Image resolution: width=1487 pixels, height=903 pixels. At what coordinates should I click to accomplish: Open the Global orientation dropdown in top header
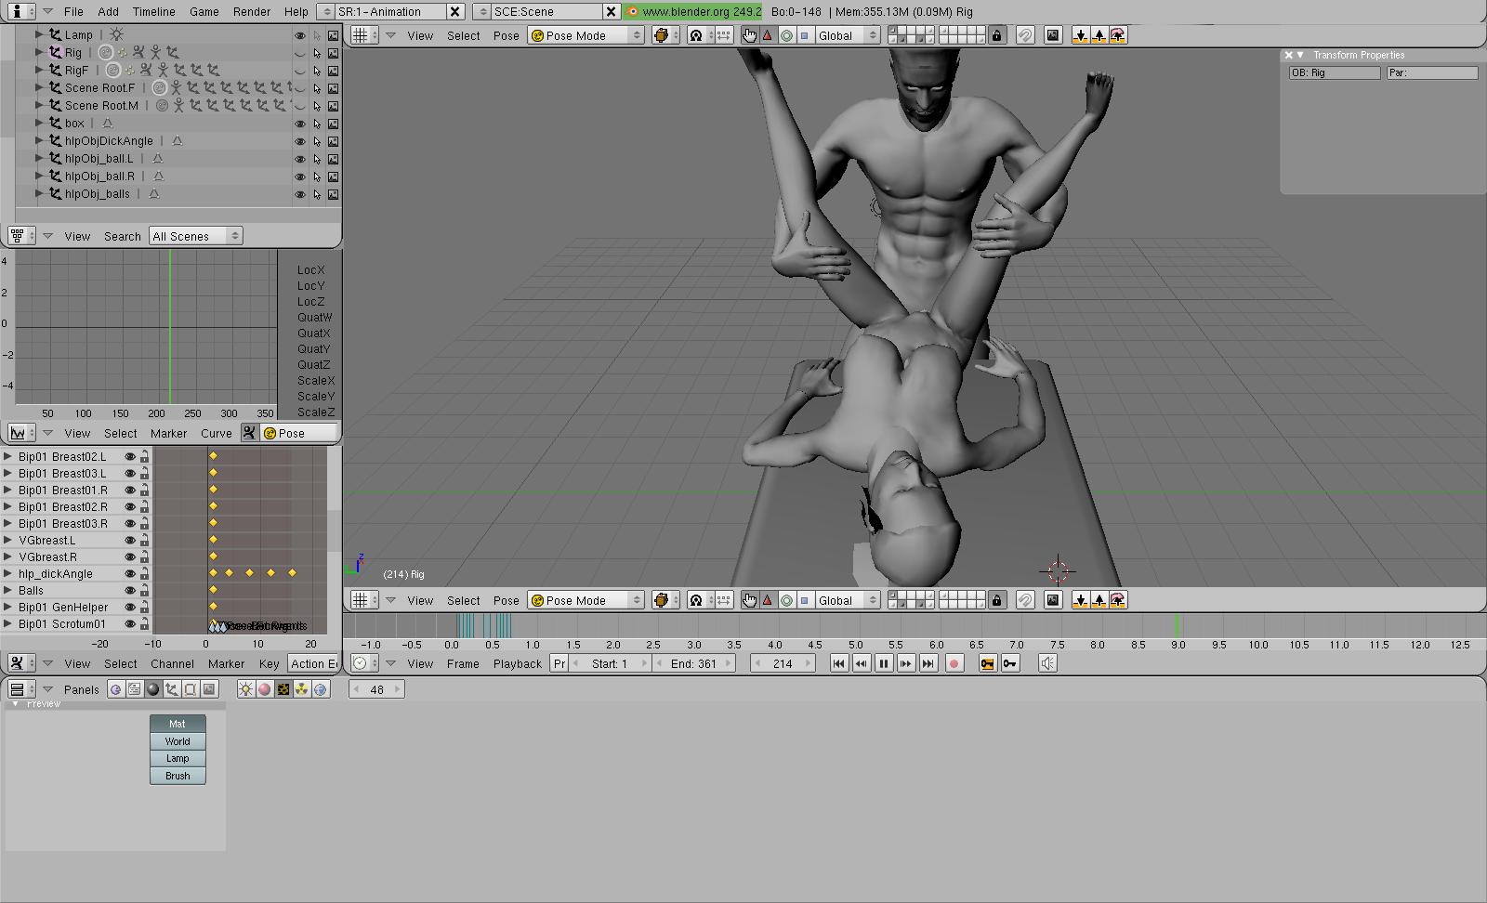(x=848, y=35)
